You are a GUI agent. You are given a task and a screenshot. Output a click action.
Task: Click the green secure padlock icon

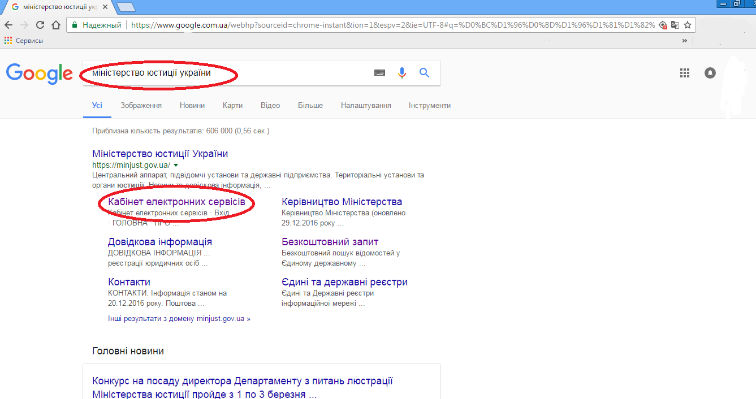[x=75, y=25]
